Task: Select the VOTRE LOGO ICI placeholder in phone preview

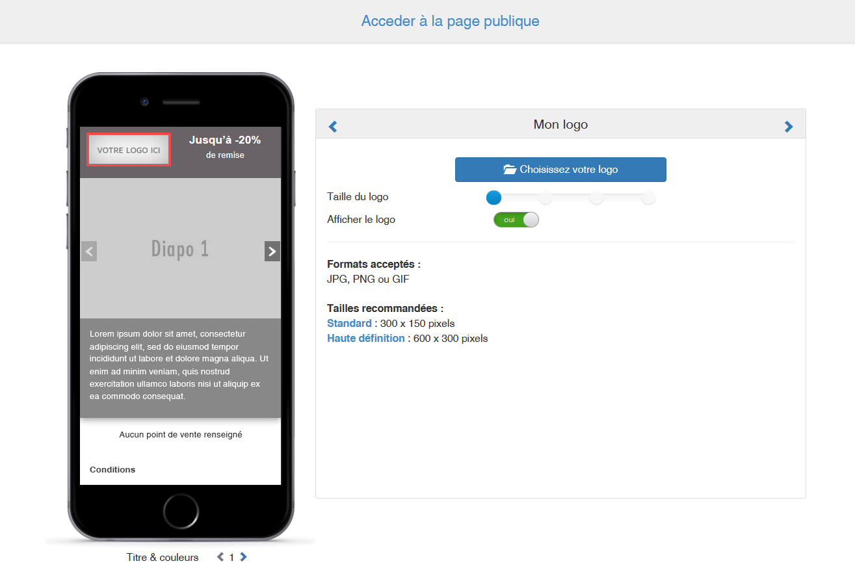Action: (x=129, y=149)
